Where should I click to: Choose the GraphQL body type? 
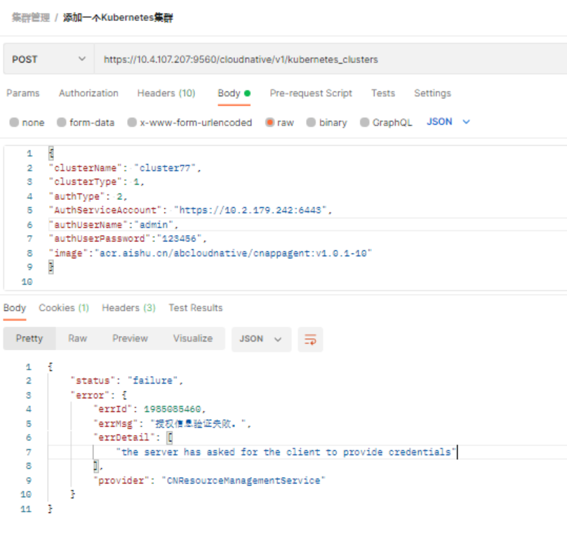(x=364, y=123)
